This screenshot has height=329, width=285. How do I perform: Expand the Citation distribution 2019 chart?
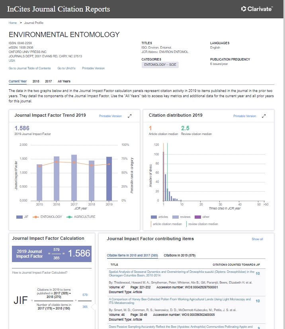pos(264,116)
